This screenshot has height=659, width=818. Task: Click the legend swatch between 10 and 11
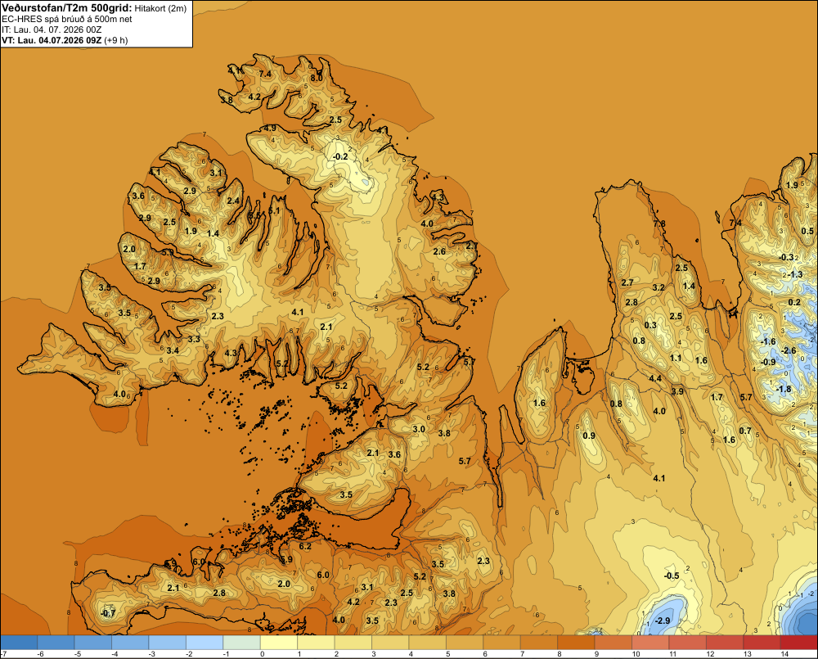(650, 643)
